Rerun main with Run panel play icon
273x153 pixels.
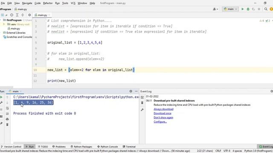pyautogui.click(x=1, y=97)
